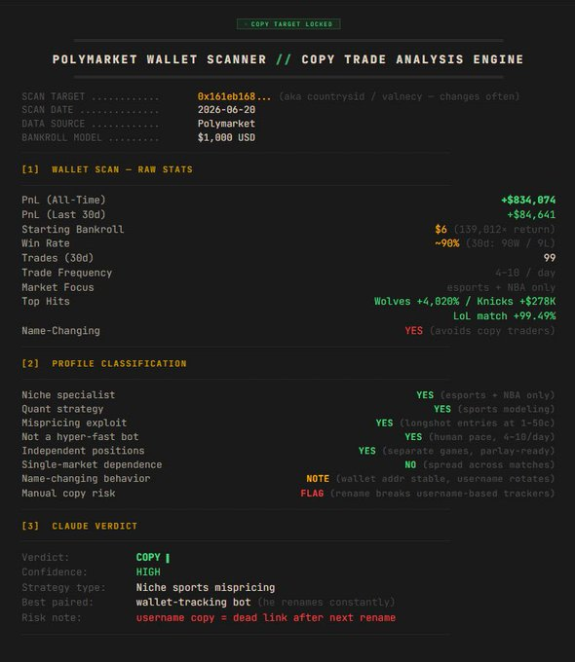Screen dimensions: 575x662
Task: Select the esports + NBA only market focus
Action: [x=501, y=287]
